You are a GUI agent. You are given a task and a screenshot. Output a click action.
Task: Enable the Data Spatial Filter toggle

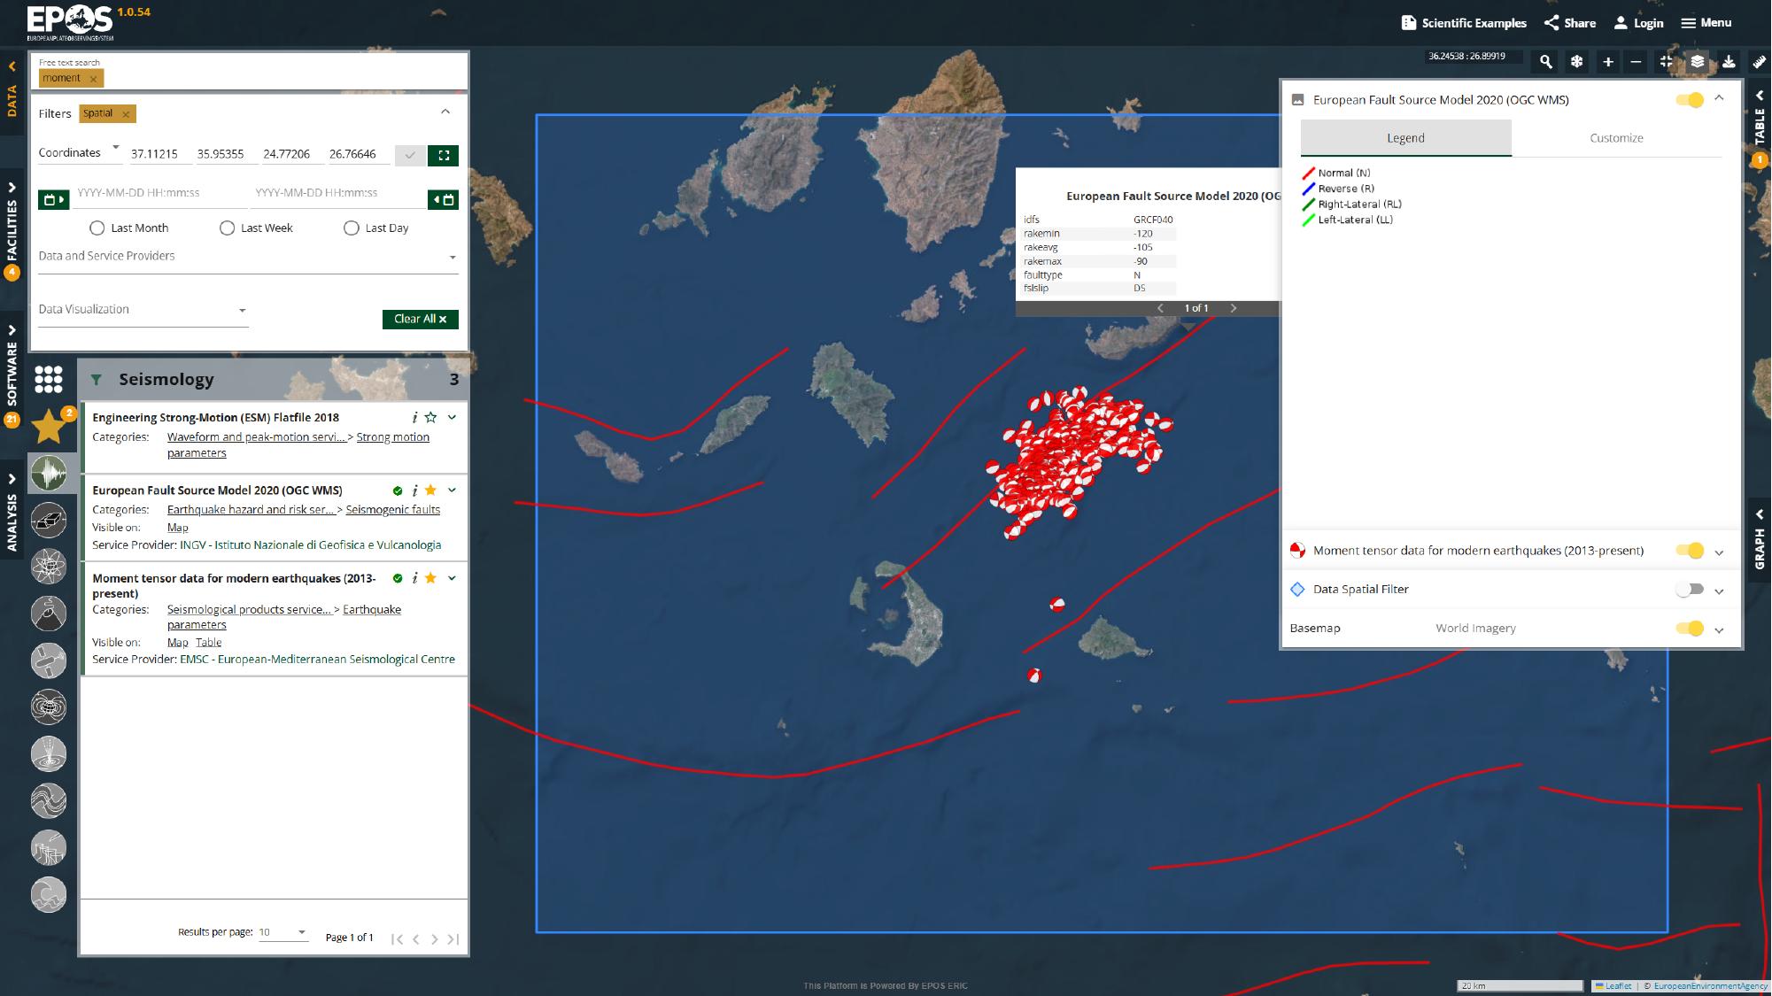pos(1689,590)
